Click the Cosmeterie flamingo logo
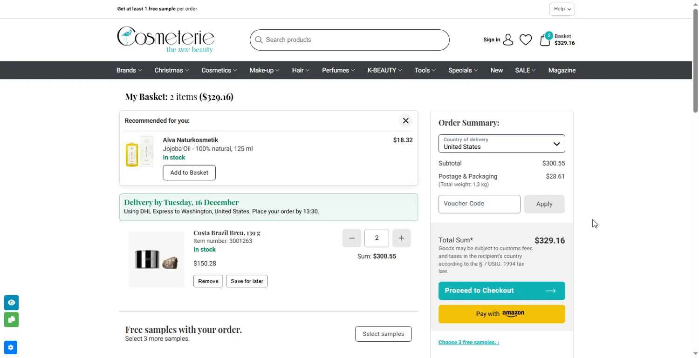The width and height of the screenshot is (699, 358). point(165,40)
